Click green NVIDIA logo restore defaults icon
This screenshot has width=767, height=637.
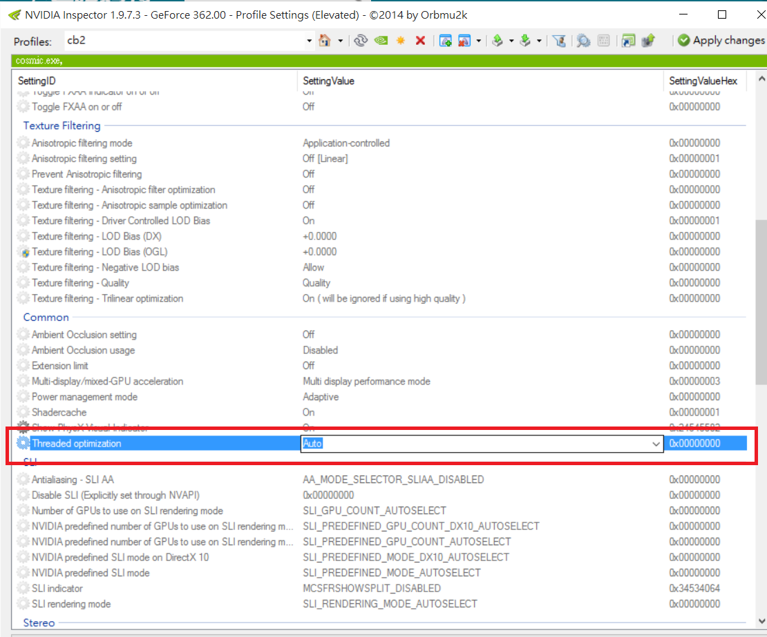point(381,41)
